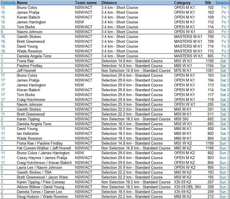Image resolution: width=230 pixels, height=199 pixels.
Task: Select the Bib column header
Action: click(x=208, y=3)
